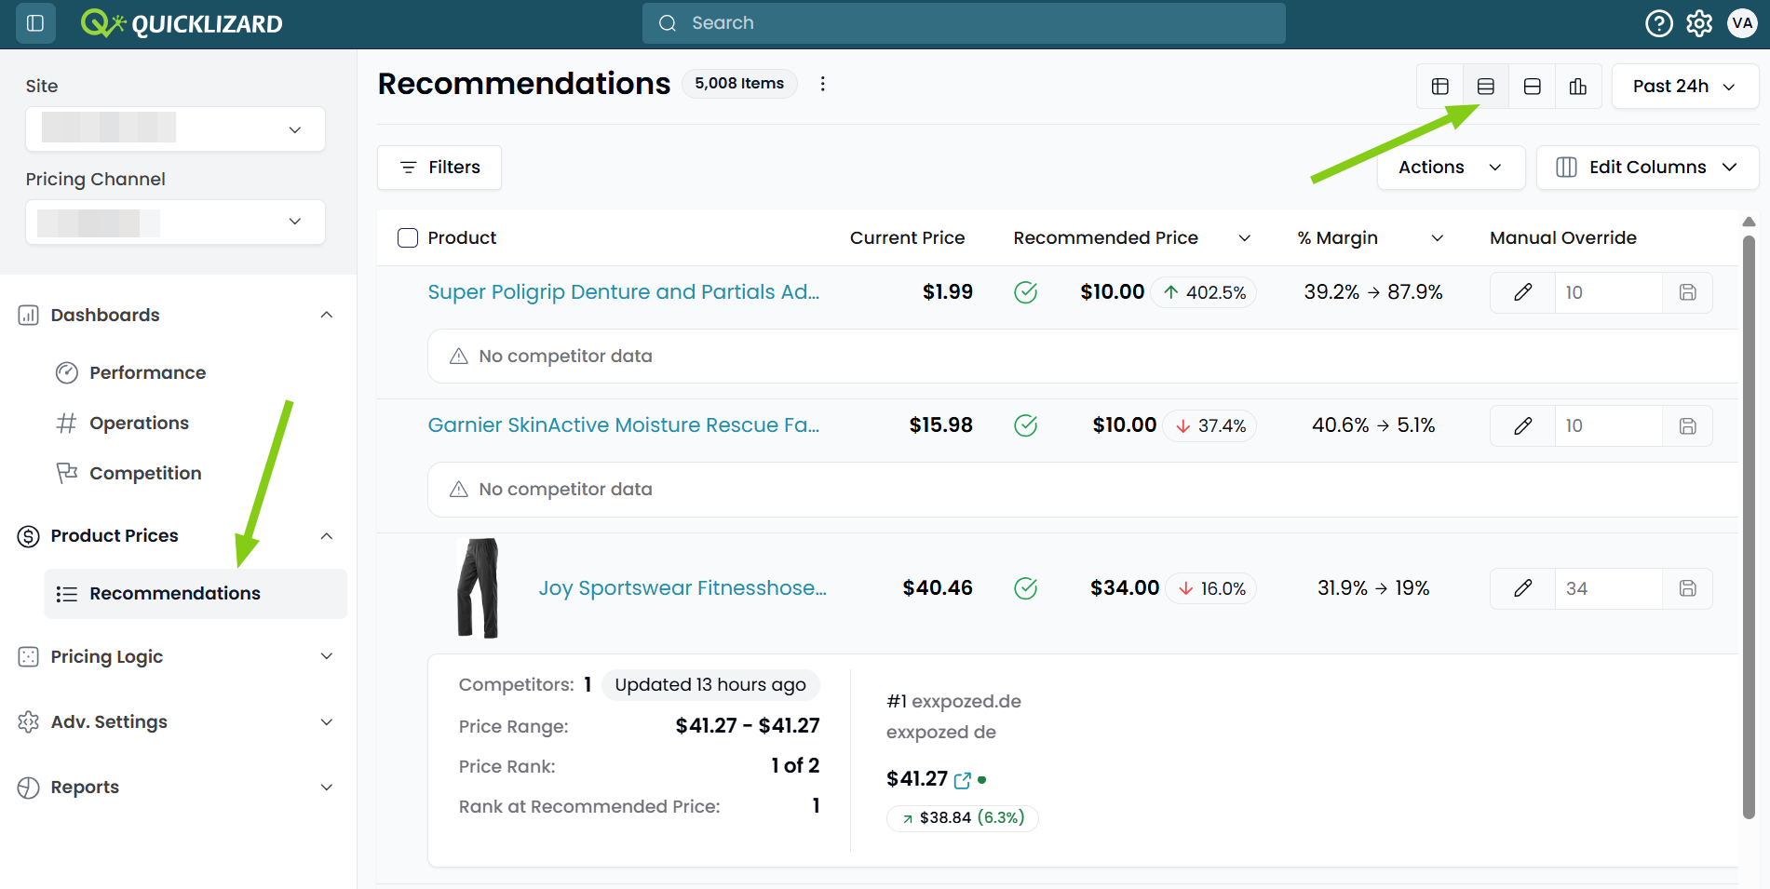Open the Past 24h time range dropdown
The image size is (1770, 889).
click(x=1683, y=87)
